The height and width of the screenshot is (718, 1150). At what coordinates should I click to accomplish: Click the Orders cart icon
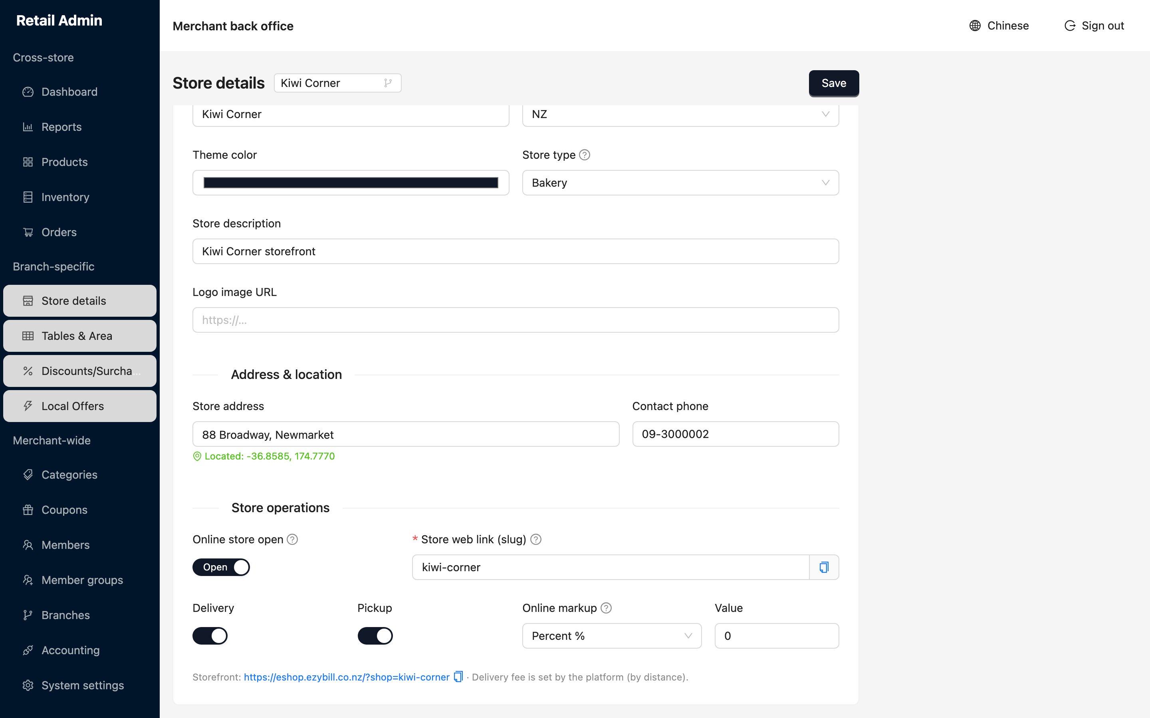(x=28, y=232)
